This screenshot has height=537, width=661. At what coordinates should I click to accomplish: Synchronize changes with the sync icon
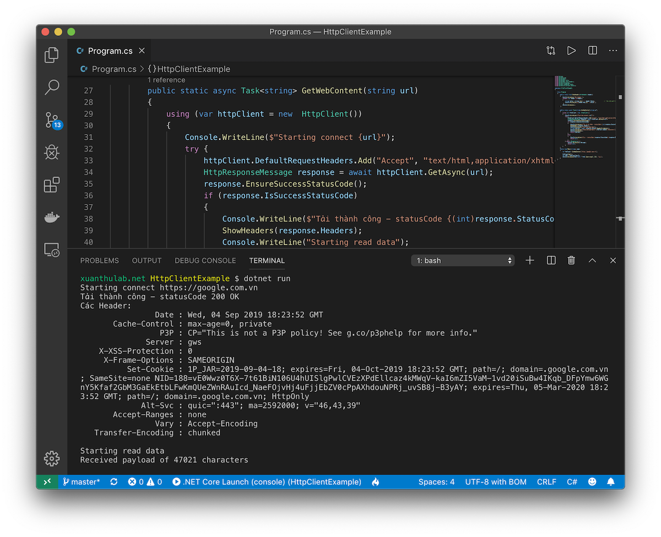[x=114, y=481]
